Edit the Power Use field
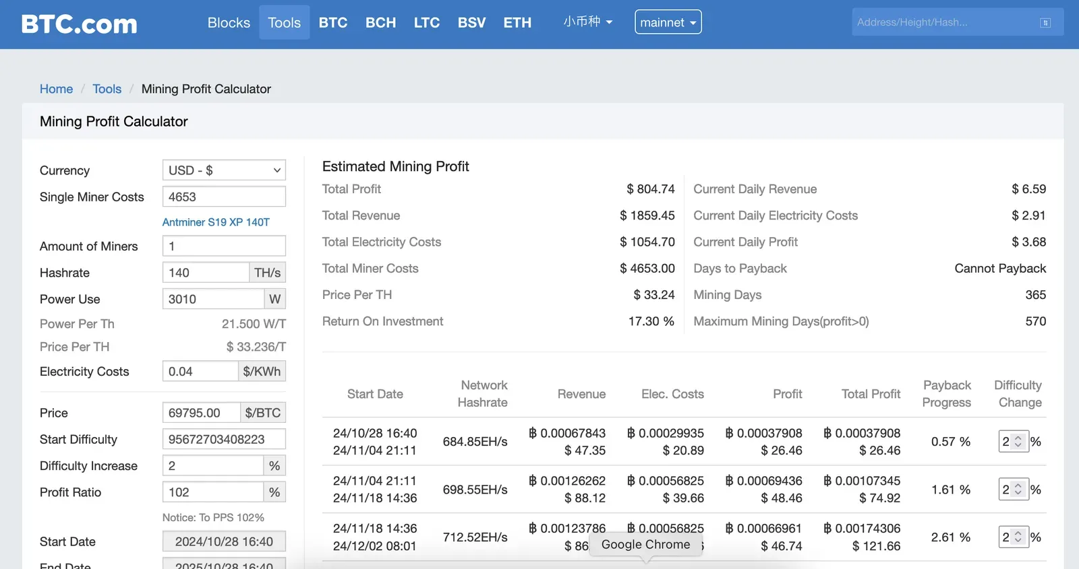The height and width of the screenshot is (569, 1079). (x=213, y=299)
